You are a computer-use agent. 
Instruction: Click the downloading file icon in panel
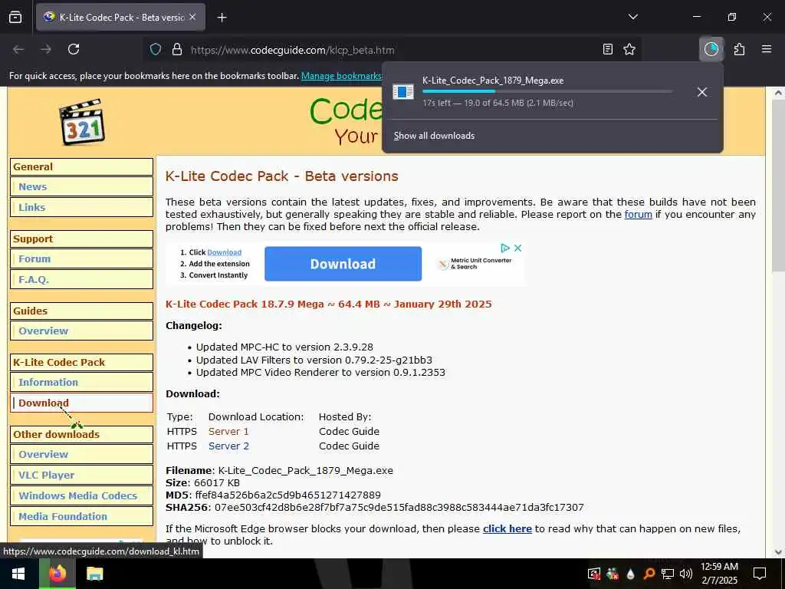coord(403,92)
